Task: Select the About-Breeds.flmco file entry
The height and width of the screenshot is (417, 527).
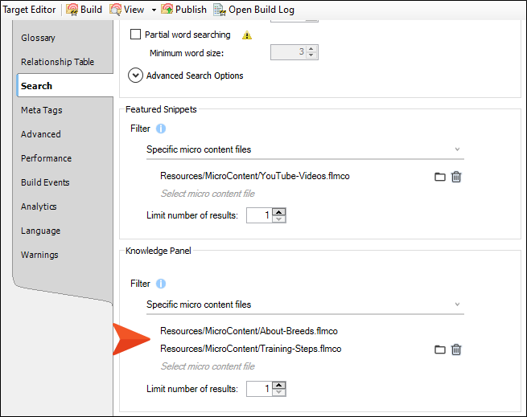Action: point(249,331)
